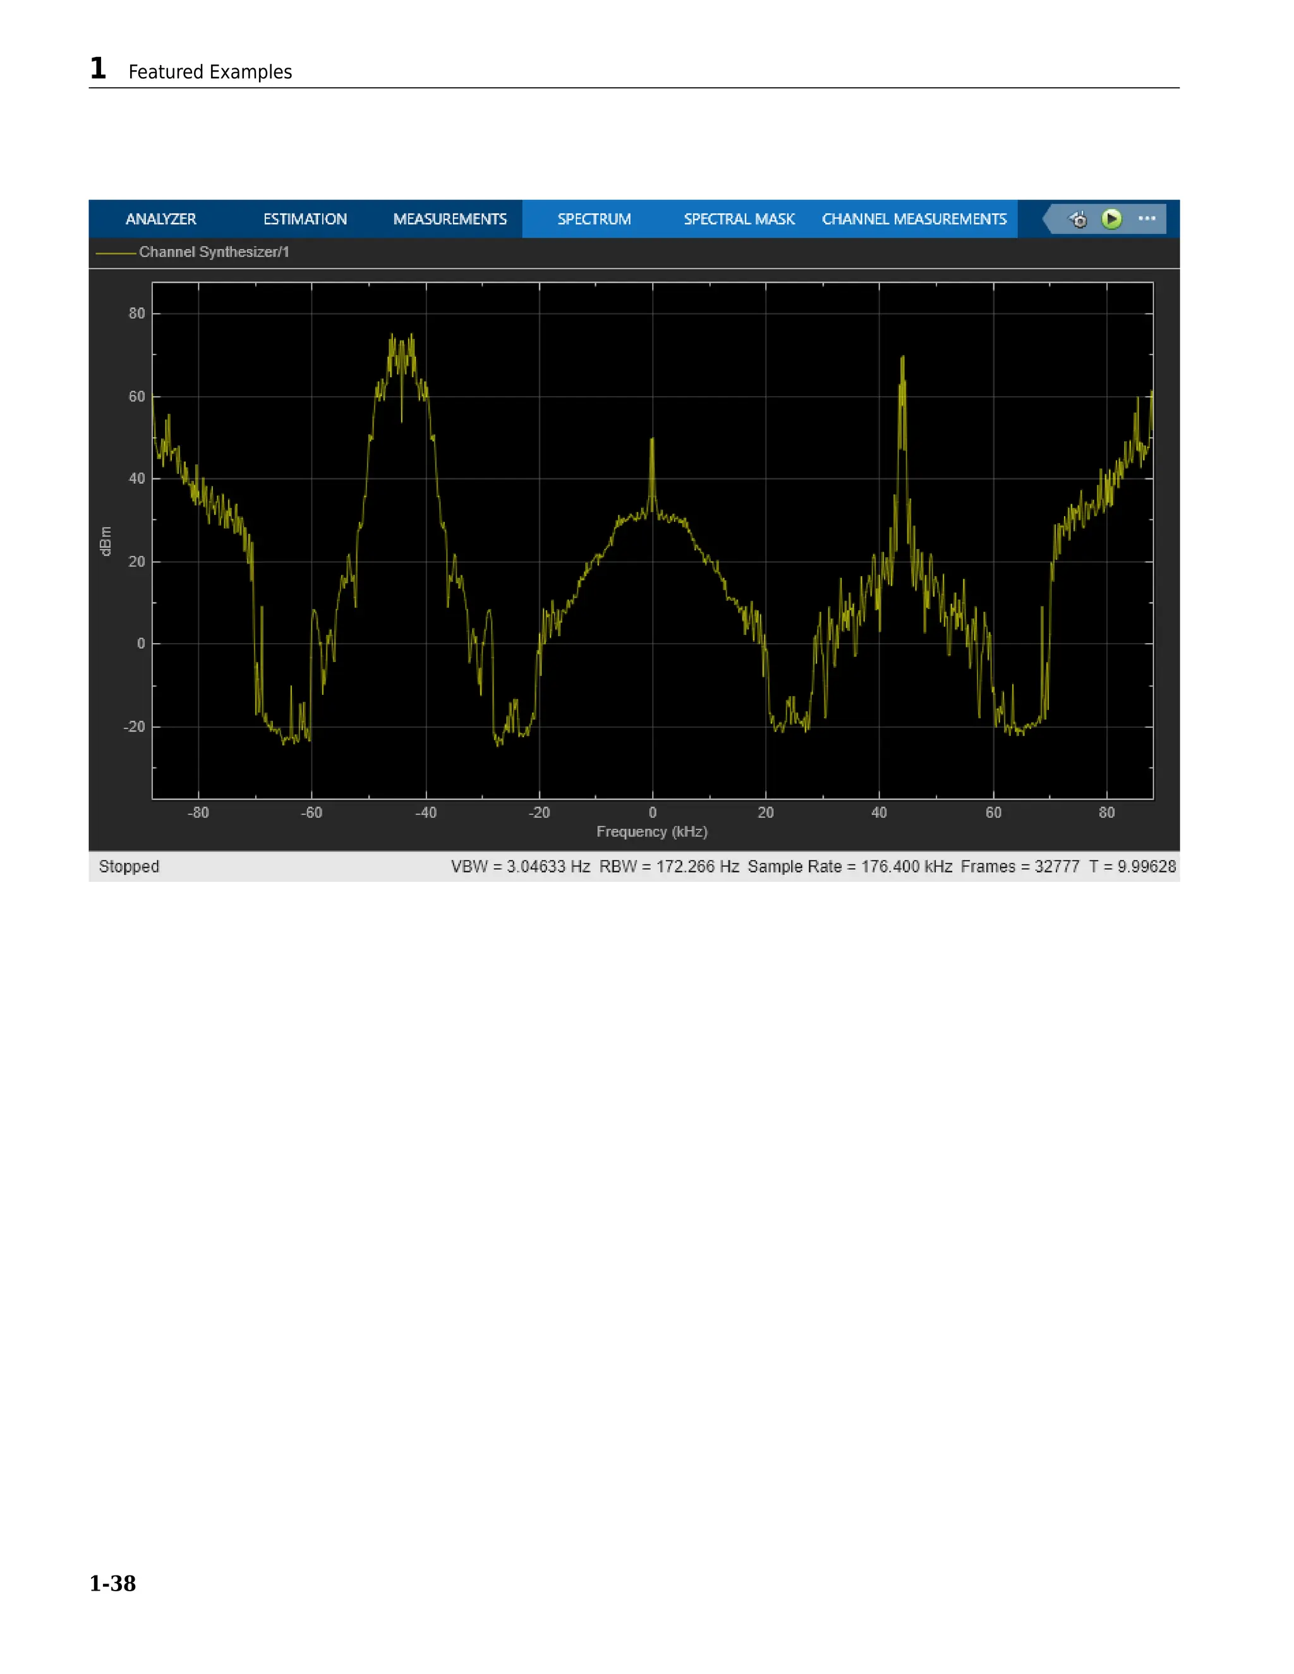Open the CHANNEL MEASUREMENTS tab
Image resolution: width=1294 pixels, height=1674 pixels.
click(914, 219)
